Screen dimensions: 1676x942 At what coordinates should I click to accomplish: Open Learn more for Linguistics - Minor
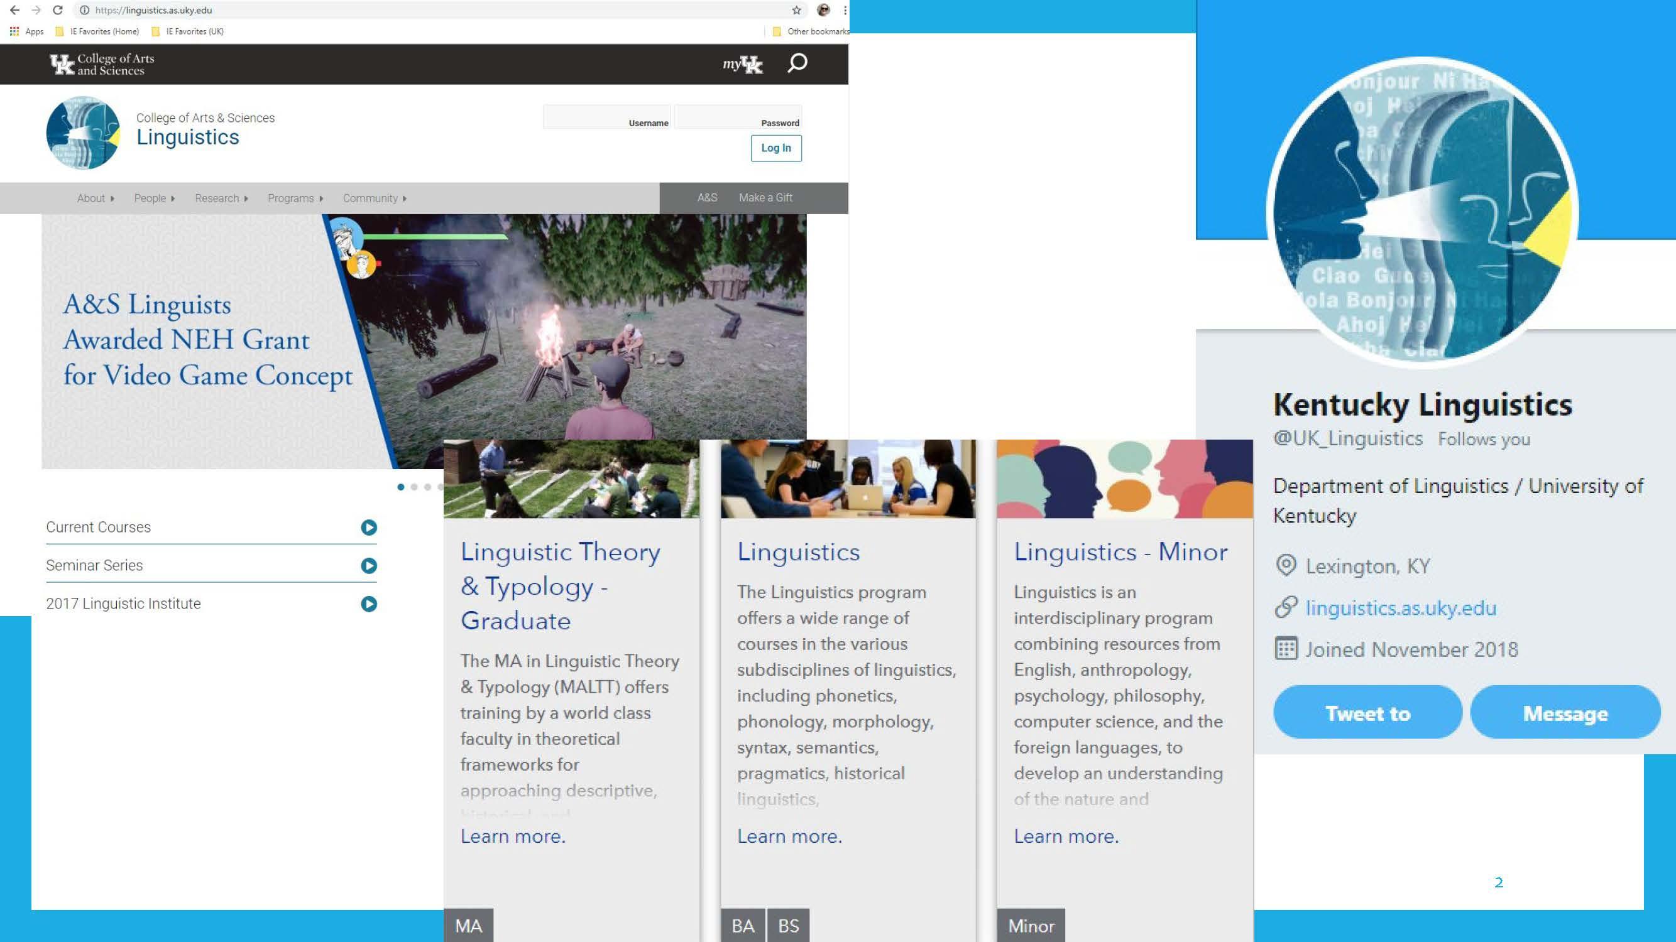tap(1066, 836)
